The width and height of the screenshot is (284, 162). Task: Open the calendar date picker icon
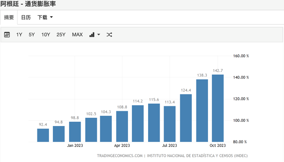coord(7,35)
